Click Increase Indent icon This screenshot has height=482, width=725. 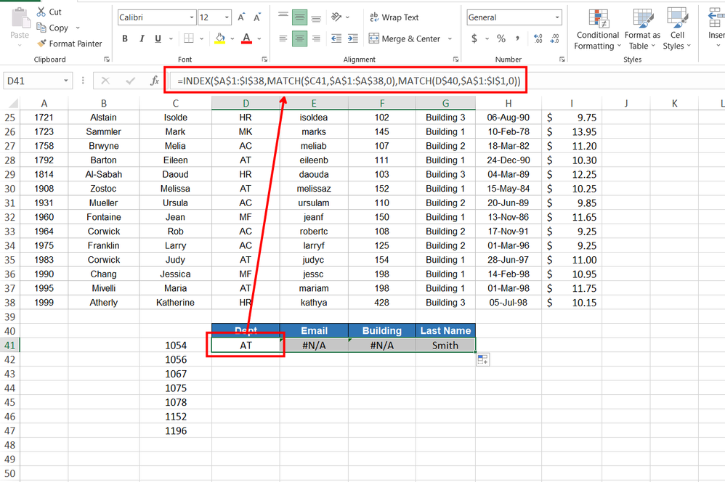pyautogui.click(x=353, y=38)
